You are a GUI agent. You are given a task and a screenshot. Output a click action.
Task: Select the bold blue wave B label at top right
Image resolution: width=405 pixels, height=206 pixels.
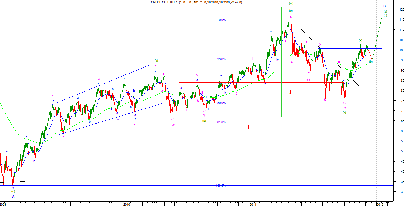tap(384, 6)
